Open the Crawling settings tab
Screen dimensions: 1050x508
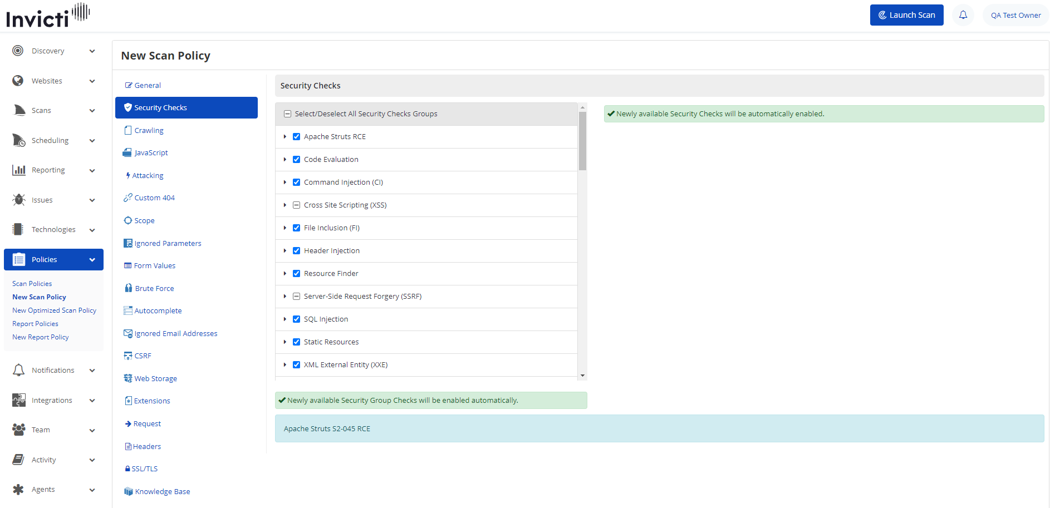149,130
